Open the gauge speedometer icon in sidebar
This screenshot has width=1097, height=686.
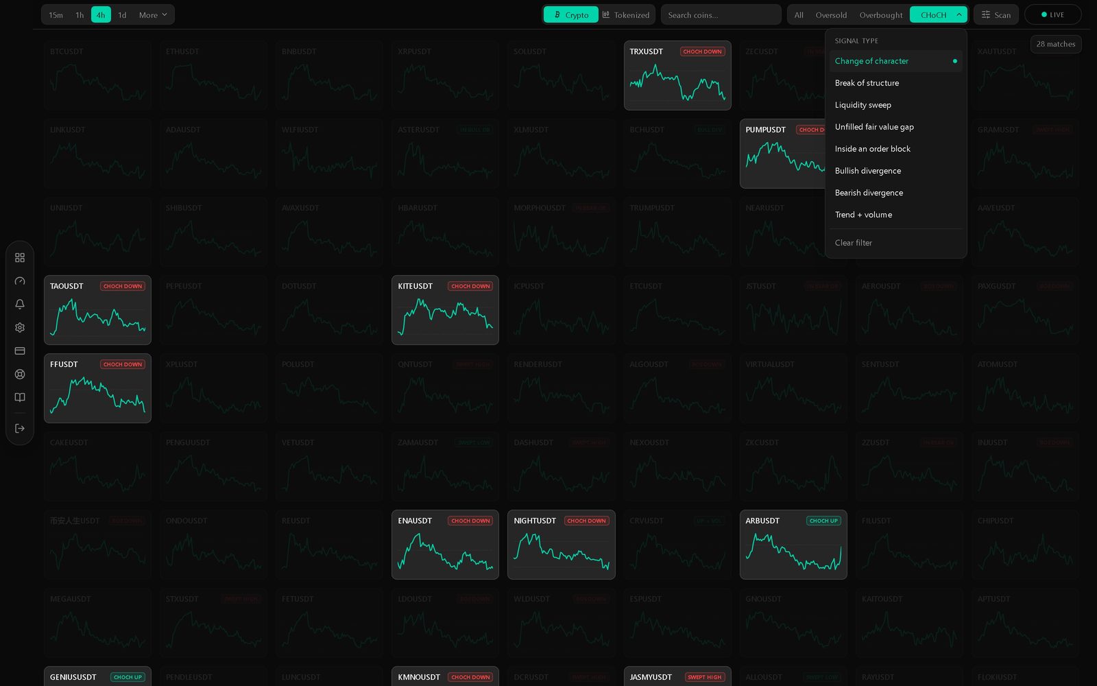(20, 281)
